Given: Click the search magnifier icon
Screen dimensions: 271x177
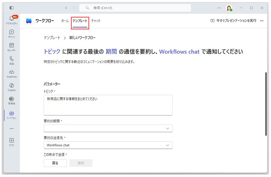Looking at the screenshot, I should pyautogui.click(x=87, y=8).
